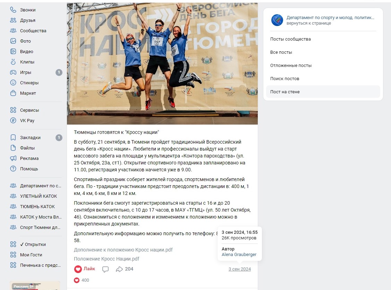Click the 3 сен 2024 date link

[240, 269]
